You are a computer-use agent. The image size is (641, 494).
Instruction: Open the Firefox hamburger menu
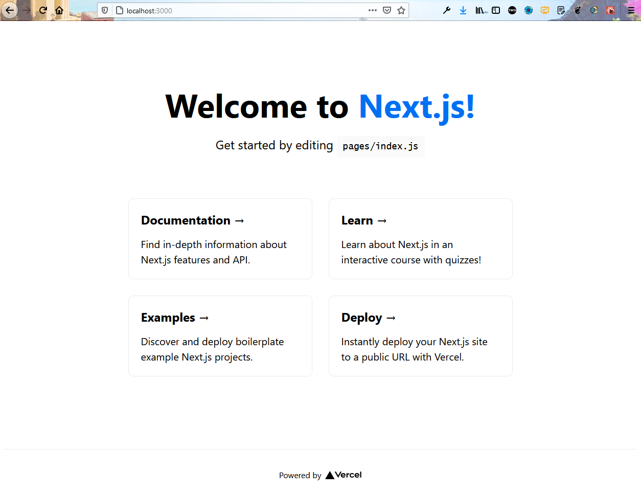631,10
